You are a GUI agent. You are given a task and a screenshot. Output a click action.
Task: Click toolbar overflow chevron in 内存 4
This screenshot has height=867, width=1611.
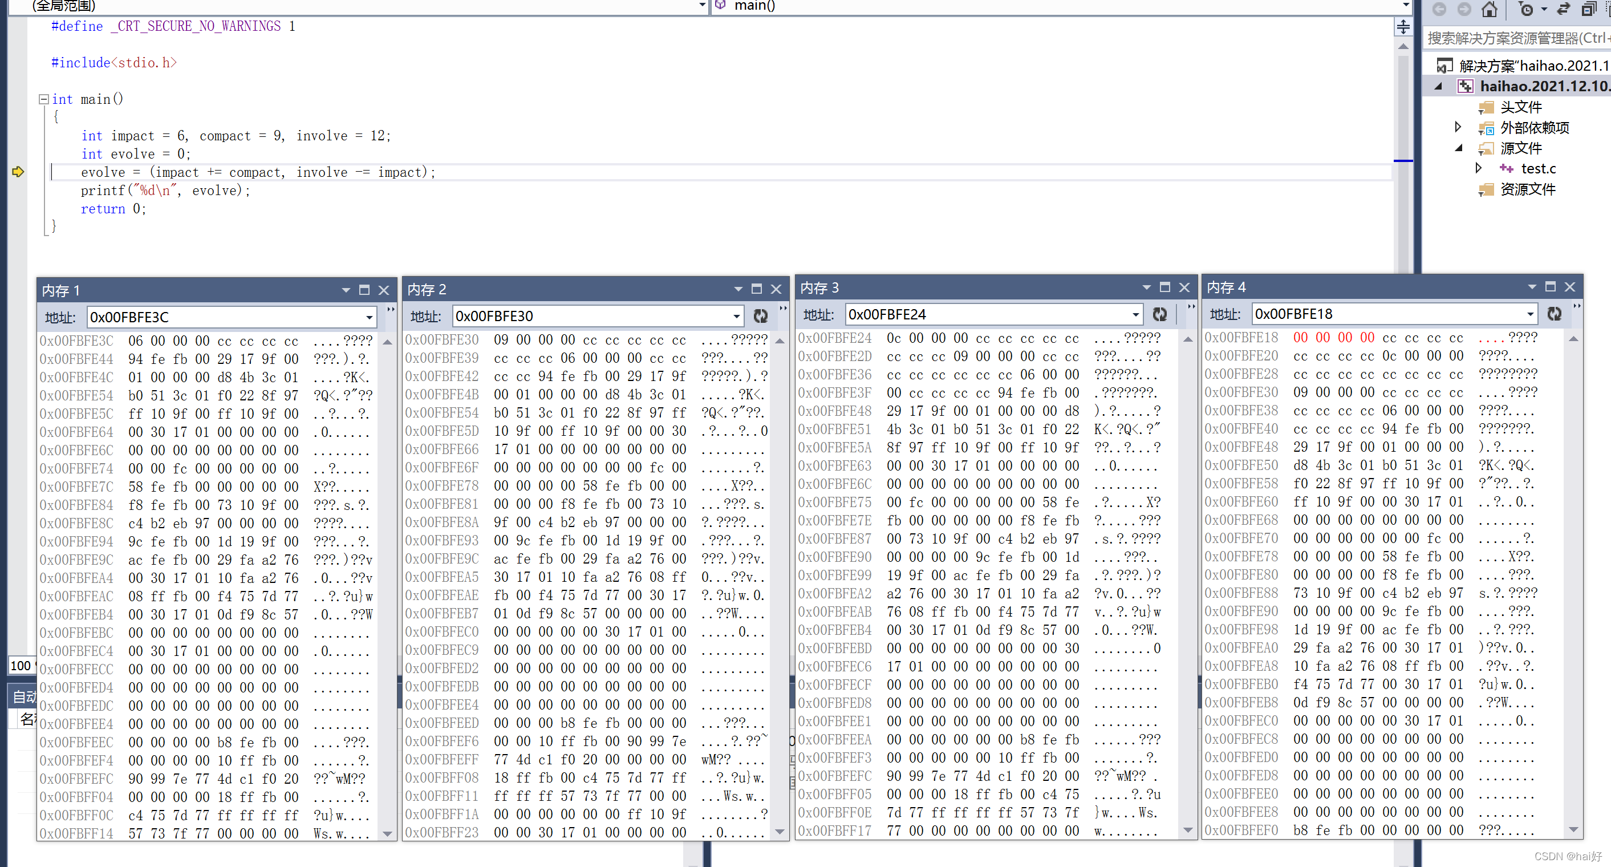click(x=1577, y=306)
